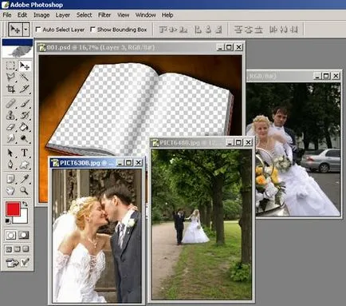Click the tree alley photo in PICT6488.jpg
The height and width of the screenshot is (306, 346).
click(x=202, y=224)
